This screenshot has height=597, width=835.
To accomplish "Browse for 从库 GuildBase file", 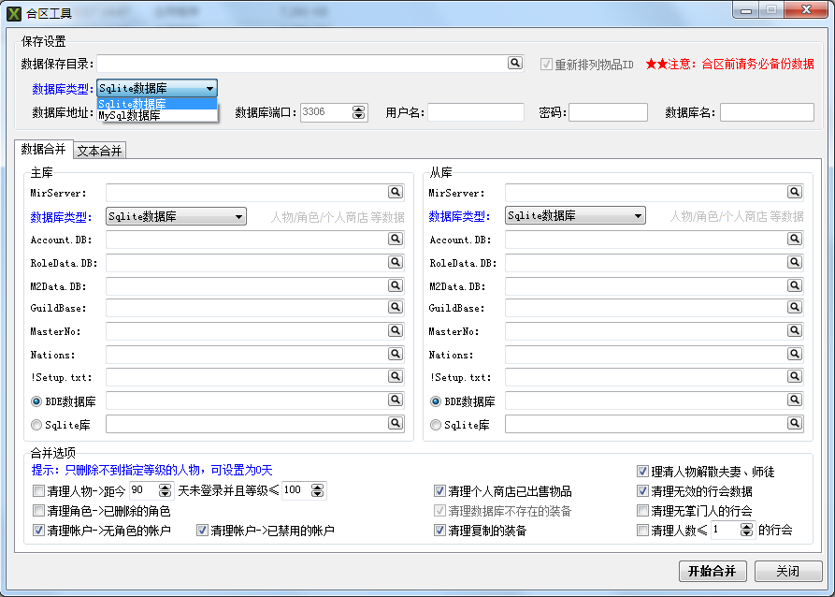I will point(794,308).
